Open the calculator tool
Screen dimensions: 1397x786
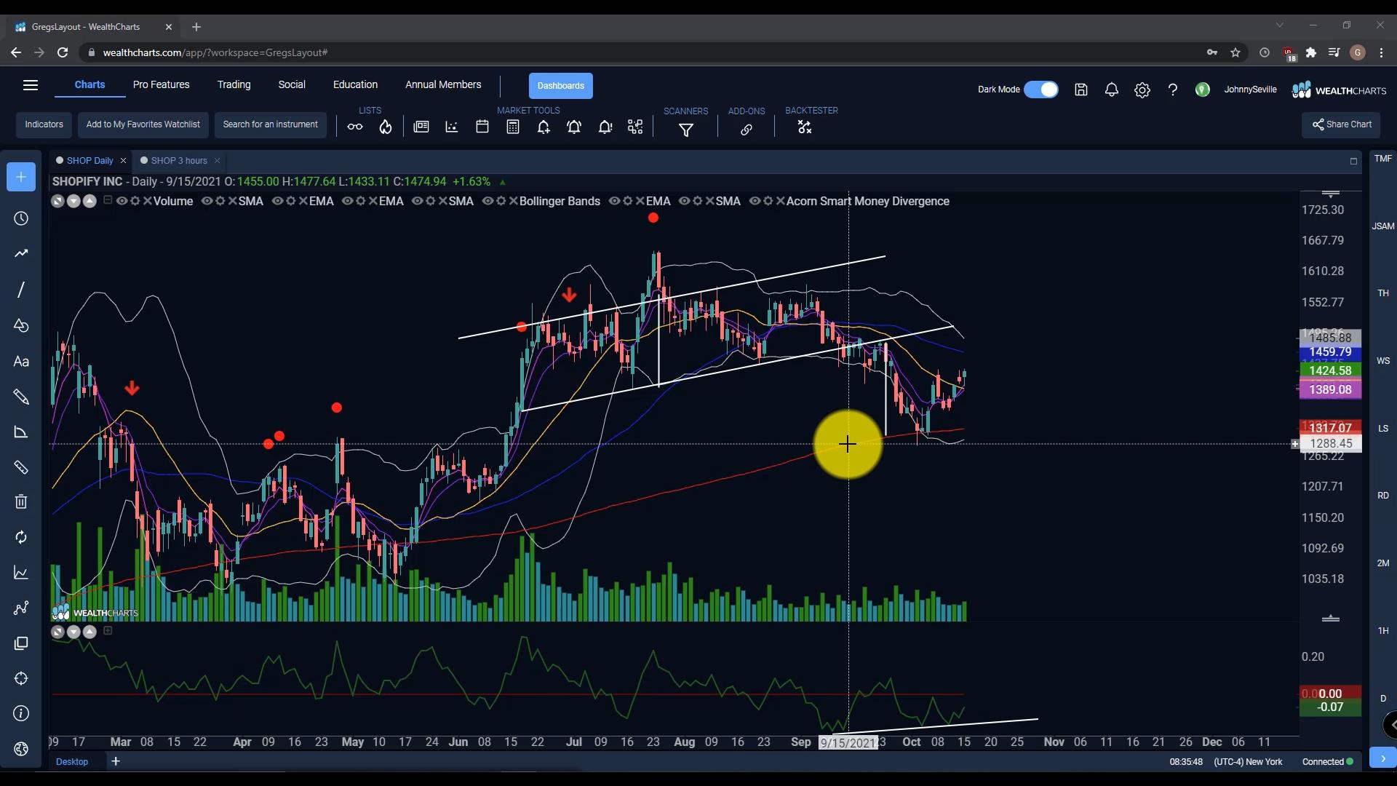513,127
